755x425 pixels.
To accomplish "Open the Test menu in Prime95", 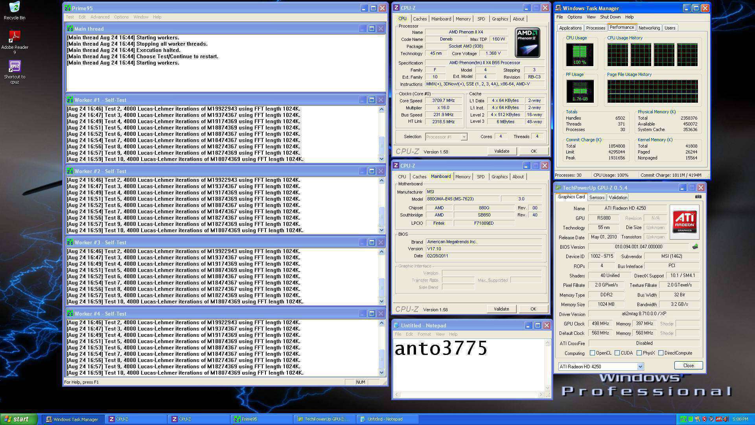I will click(70, 17).
